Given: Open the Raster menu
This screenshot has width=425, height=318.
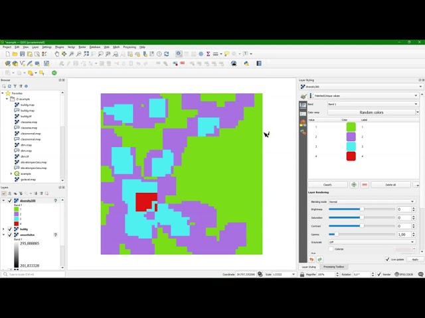Looking at the screenshot, I should pos(82,47).
